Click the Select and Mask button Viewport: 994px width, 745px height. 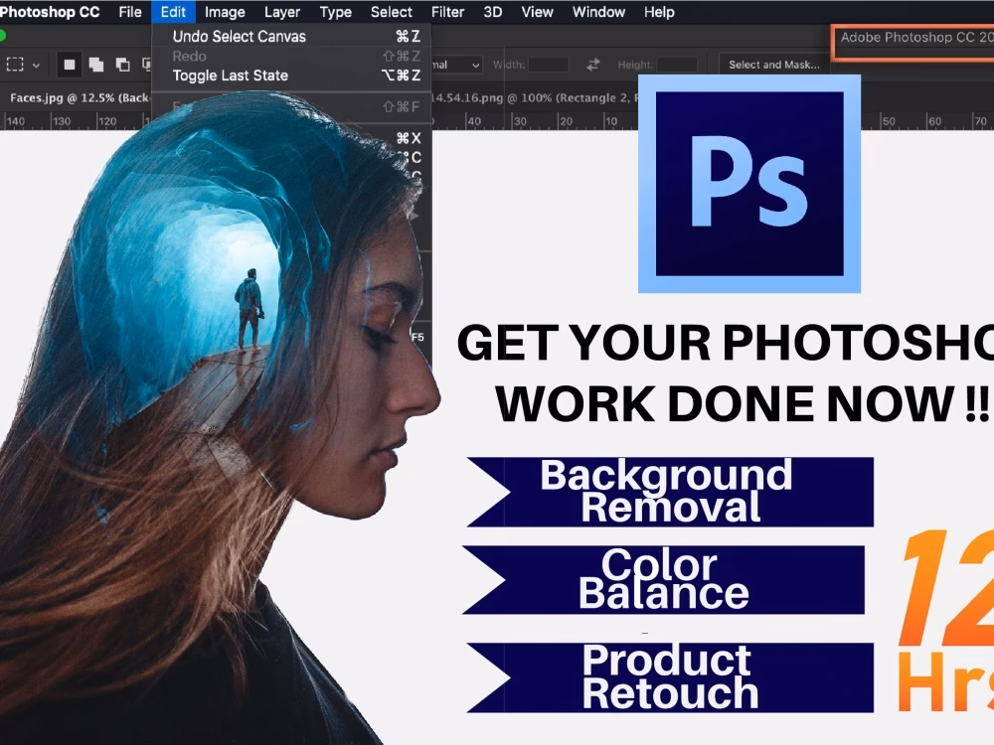(x=775, y=64)
